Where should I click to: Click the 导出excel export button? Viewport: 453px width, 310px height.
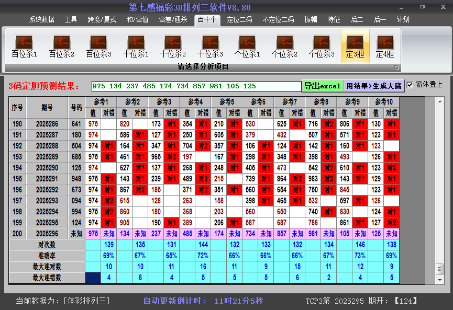click(323, 85)
